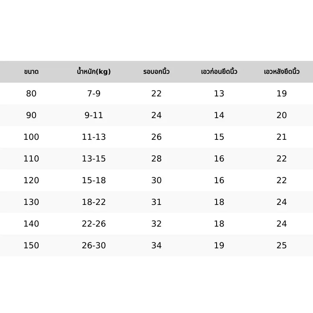Image resolution: width=313 pixels, height=313 pixels.
Task: Select size 130 cell
Action: pyautogui.click(x=31, y=202)
